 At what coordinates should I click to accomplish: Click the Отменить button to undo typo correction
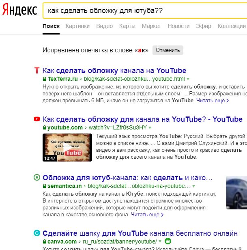(168, 50)
